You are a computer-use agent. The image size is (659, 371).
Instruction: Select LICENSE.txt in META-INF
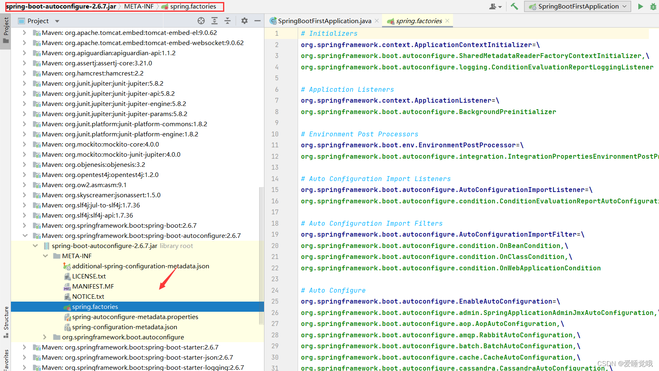(x=89, y=276)
